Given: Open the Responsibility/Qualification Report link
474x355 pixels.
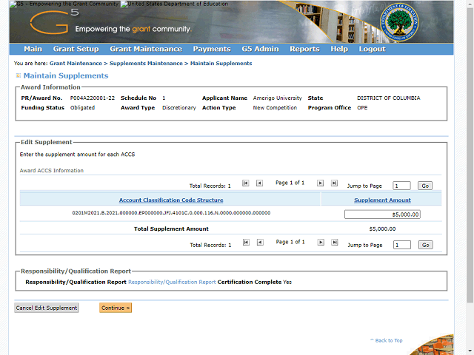Looking at the screenshot, I should click(172, 282).
